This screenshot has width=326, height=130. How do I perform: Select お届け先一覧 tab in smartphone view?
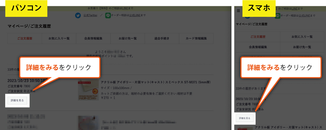point(302,47)
